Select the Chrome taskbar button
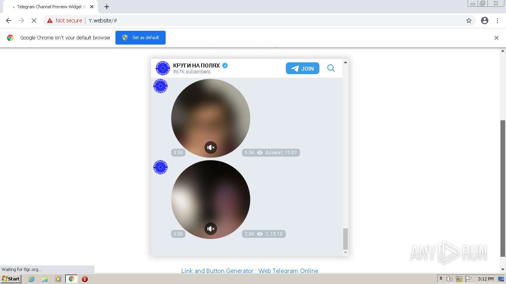This screenshot has height=284, width=506. tap(71, 279)
